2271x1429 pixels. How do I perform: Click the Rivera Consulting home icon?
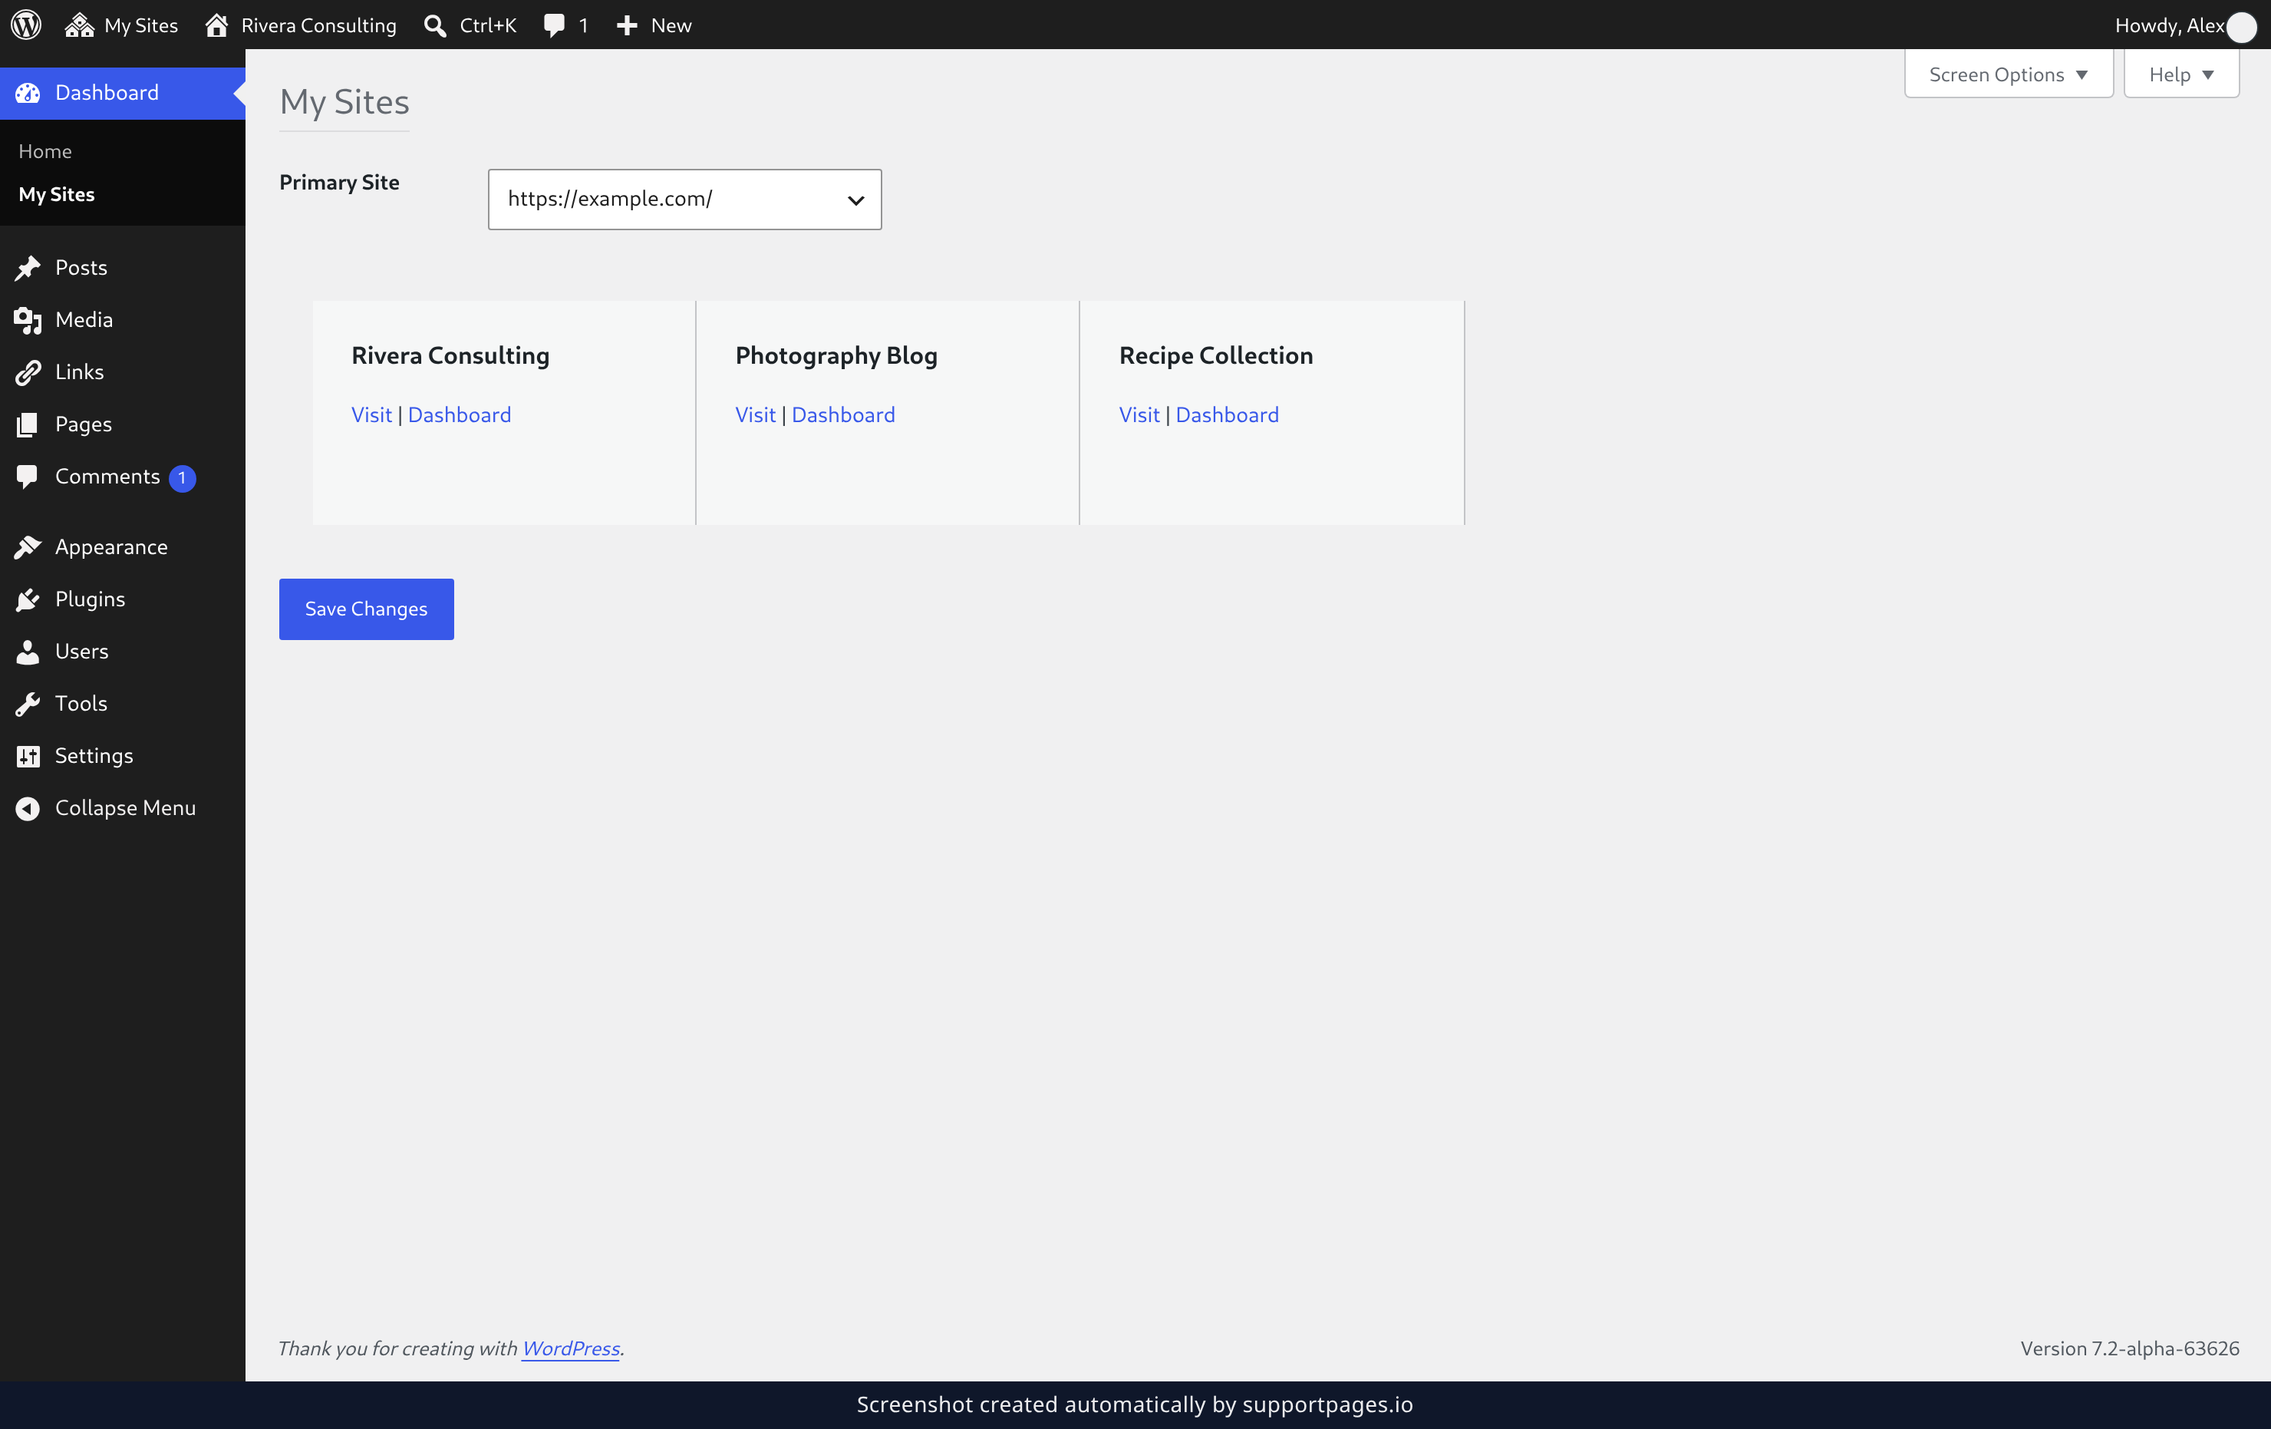[x=217, y=25]
